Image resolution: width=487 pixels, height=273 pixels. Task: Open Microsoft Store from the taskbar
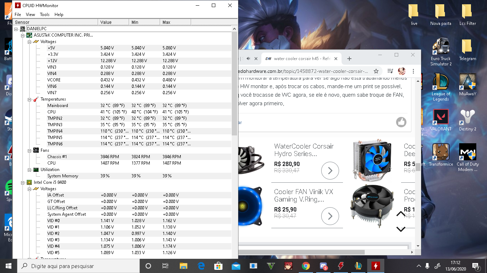(218, 266)
